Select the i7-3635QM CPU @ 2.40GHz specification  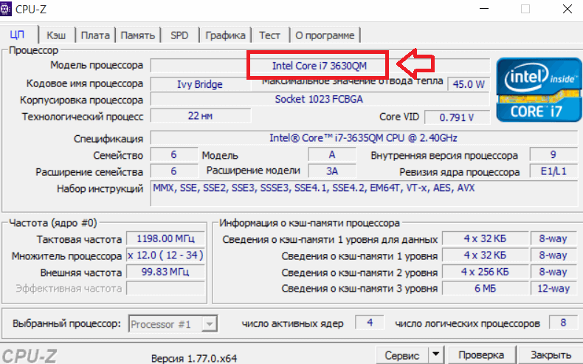tap(364, 138)
